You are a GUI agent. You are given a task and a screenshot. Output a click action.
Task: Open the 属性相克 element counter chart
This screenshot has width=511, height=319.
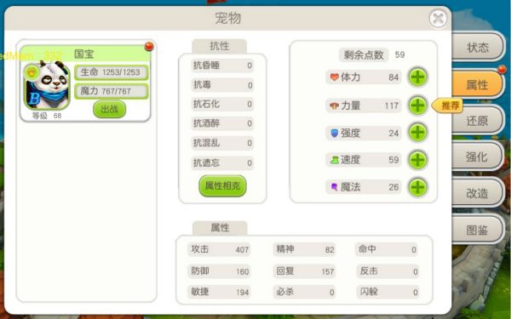[x=222, y=185]
